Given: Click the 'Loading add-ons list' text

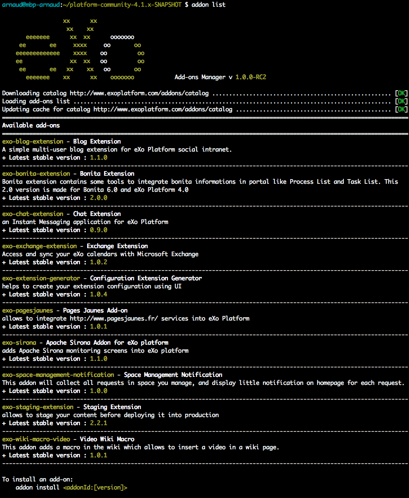Looking at the screenshot, I should (36, 101).
